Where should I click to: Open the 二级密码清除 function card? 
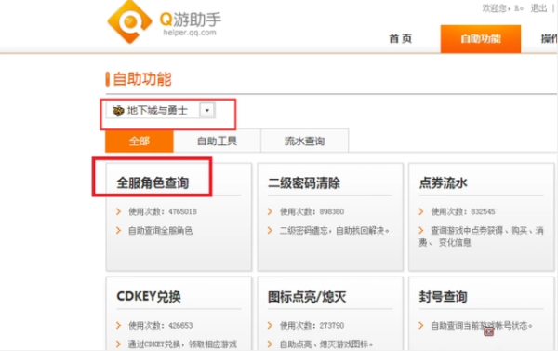point(330,217)
